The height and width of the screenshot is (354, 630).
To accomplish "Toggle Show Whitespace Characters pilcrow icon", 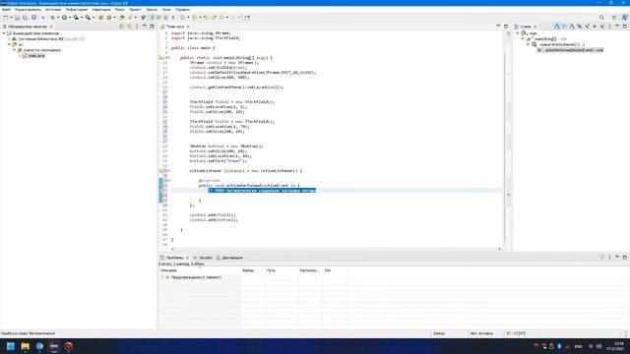I will coord(173,18).
